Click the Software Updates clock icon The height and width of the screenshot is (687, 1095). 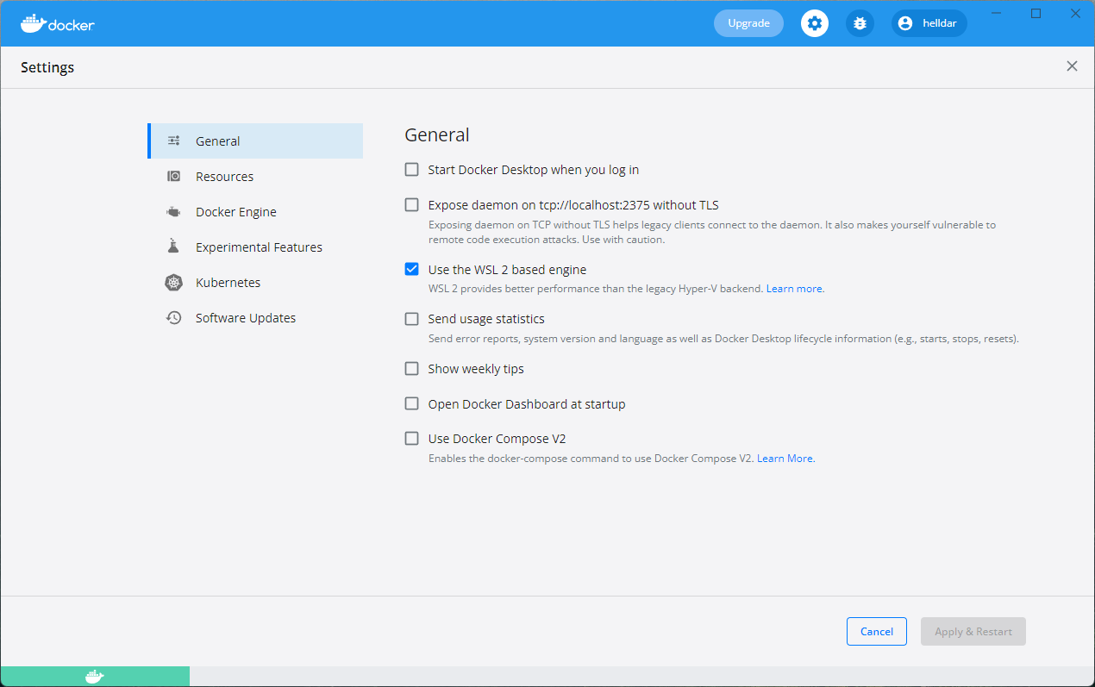173,318
